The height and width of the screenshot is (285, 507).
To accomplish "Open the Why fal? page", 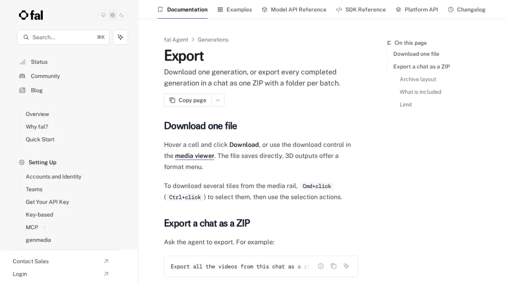I will pyautogui.click(x=37, y=127).
